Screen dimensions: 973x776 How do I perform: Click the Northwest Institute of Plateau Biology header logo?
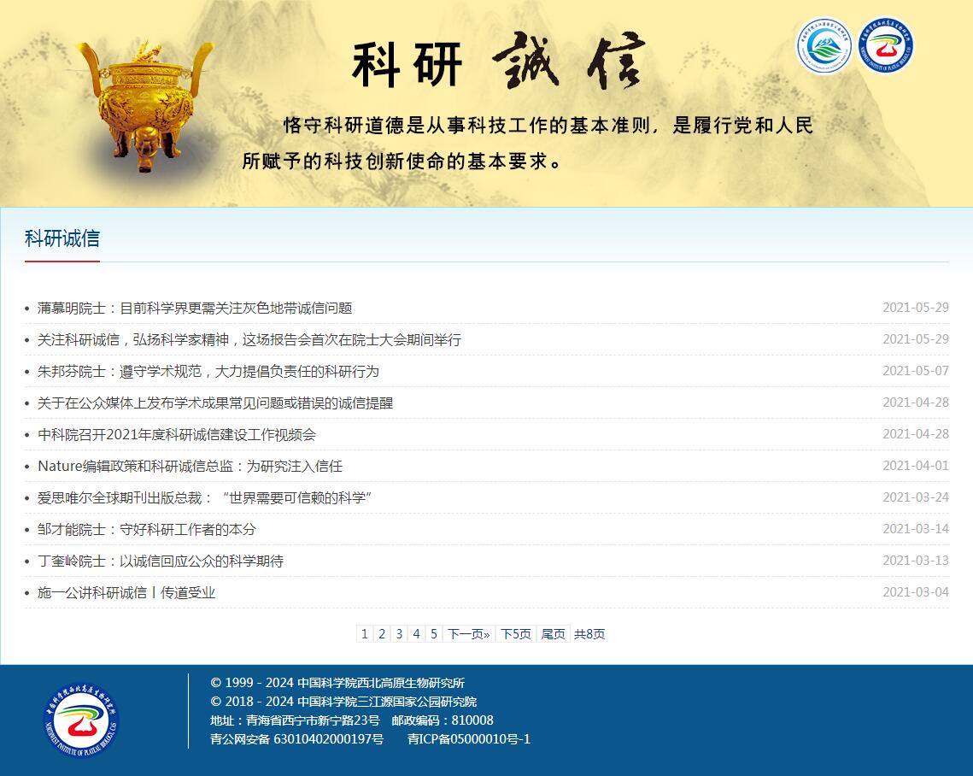(x=886, y=45)
